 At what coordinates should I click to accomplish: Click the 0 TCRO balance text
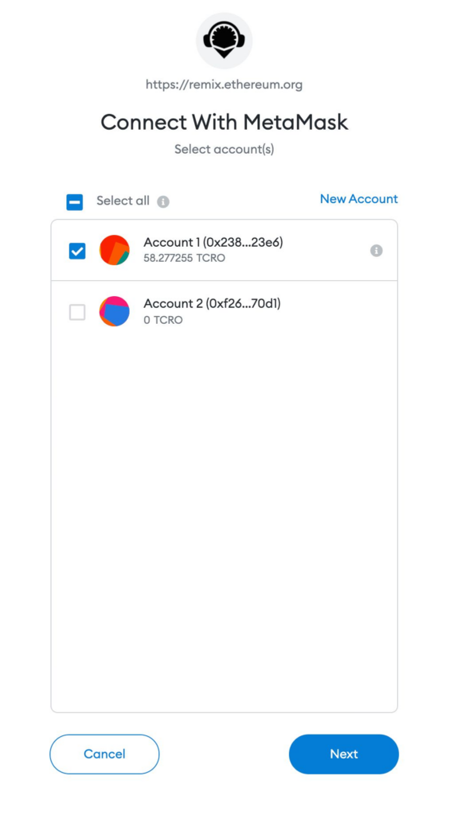pyautogui.click(x=163, y=320)
